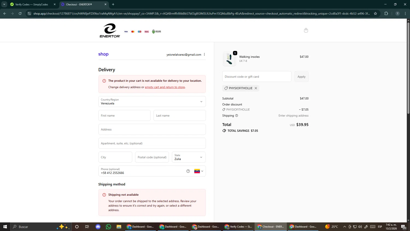Click the Apply discount button

point(301,77)
